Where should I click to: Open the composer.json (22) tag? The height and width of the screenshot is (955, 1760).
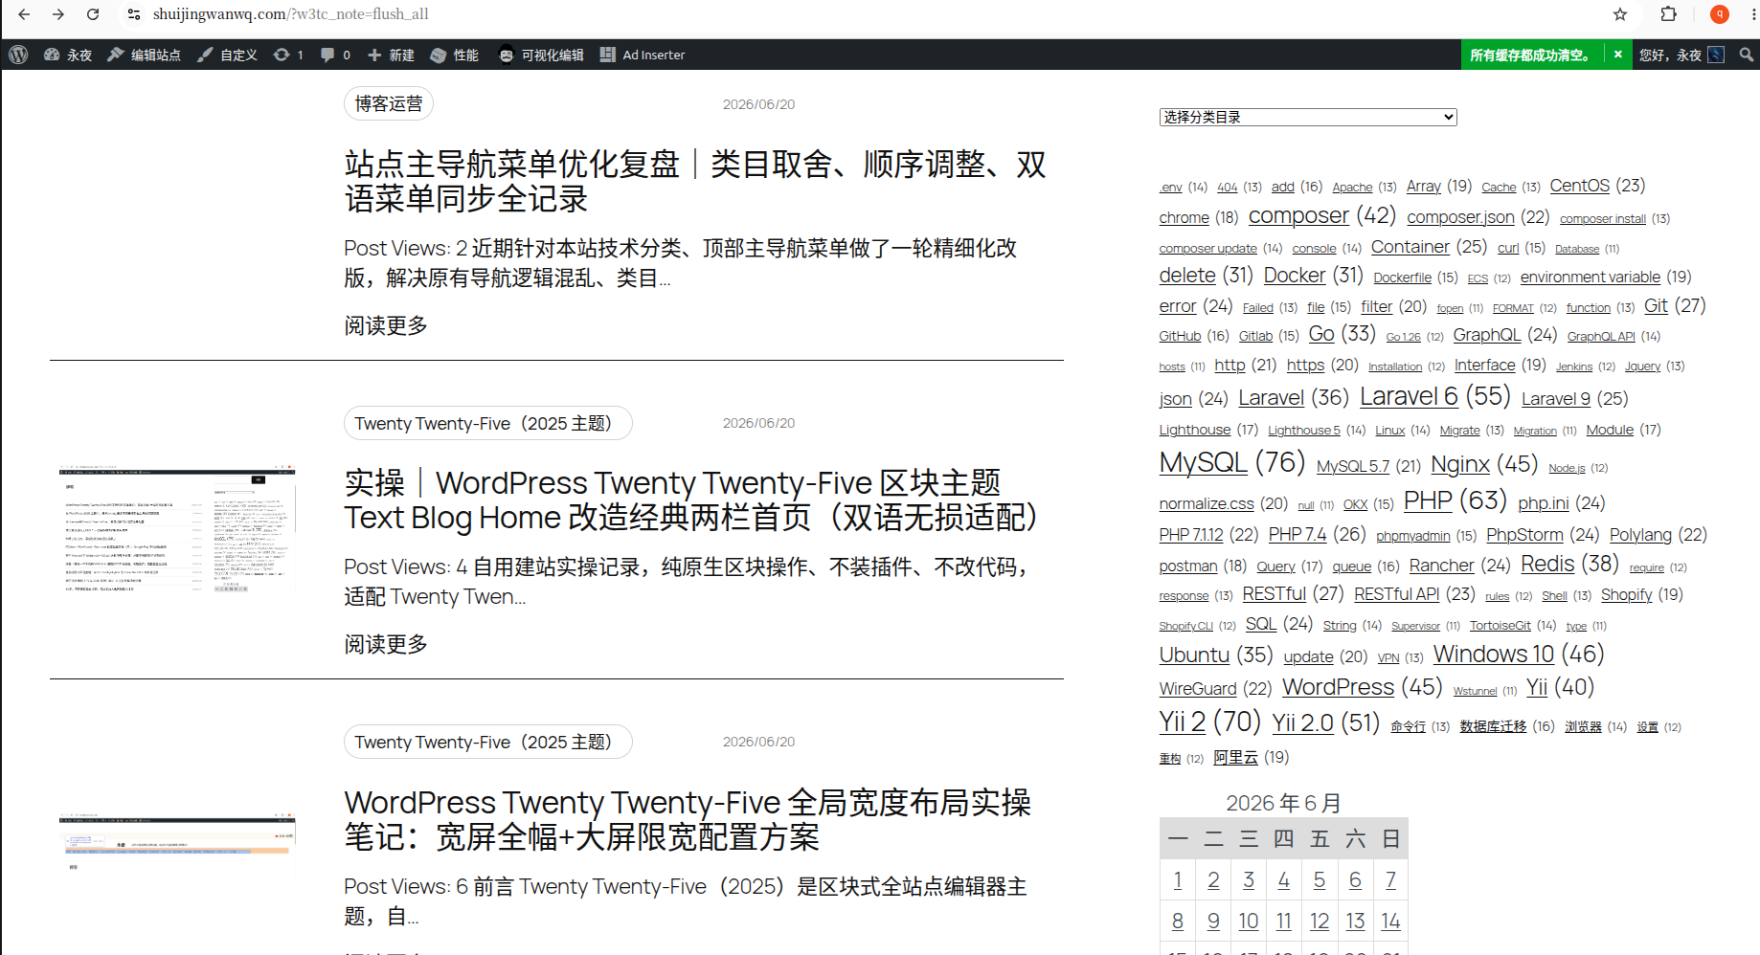(1461, 217)
